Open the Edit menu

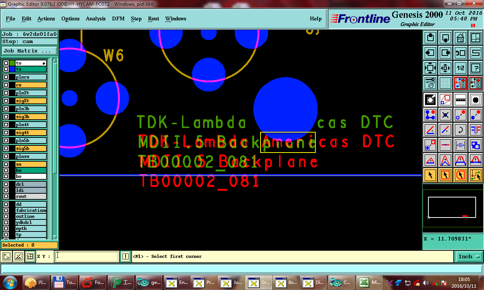point(26,19)
